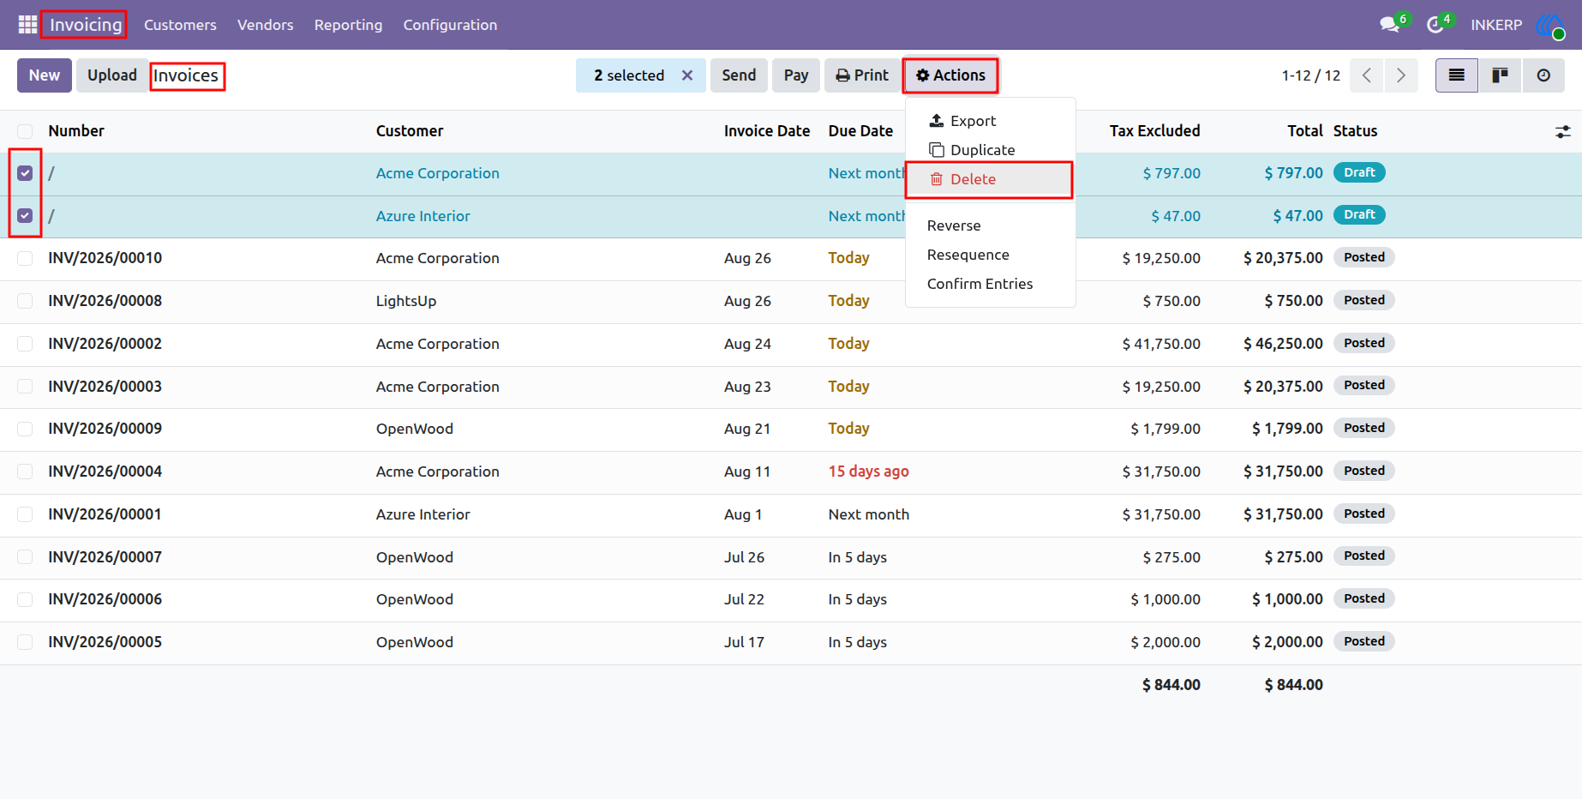This screenshot has width=1582, height=799.
Task: Open optional columns settings icon
Action: point(1563,131)
